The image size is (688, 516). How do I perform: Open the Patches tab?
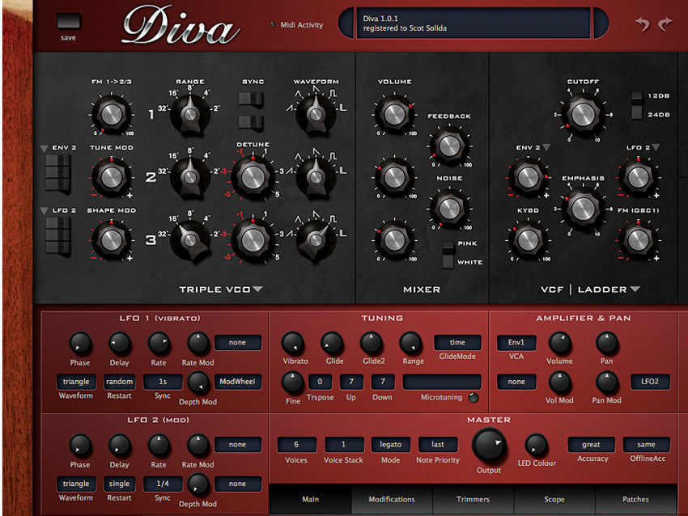tap(635, 499)
